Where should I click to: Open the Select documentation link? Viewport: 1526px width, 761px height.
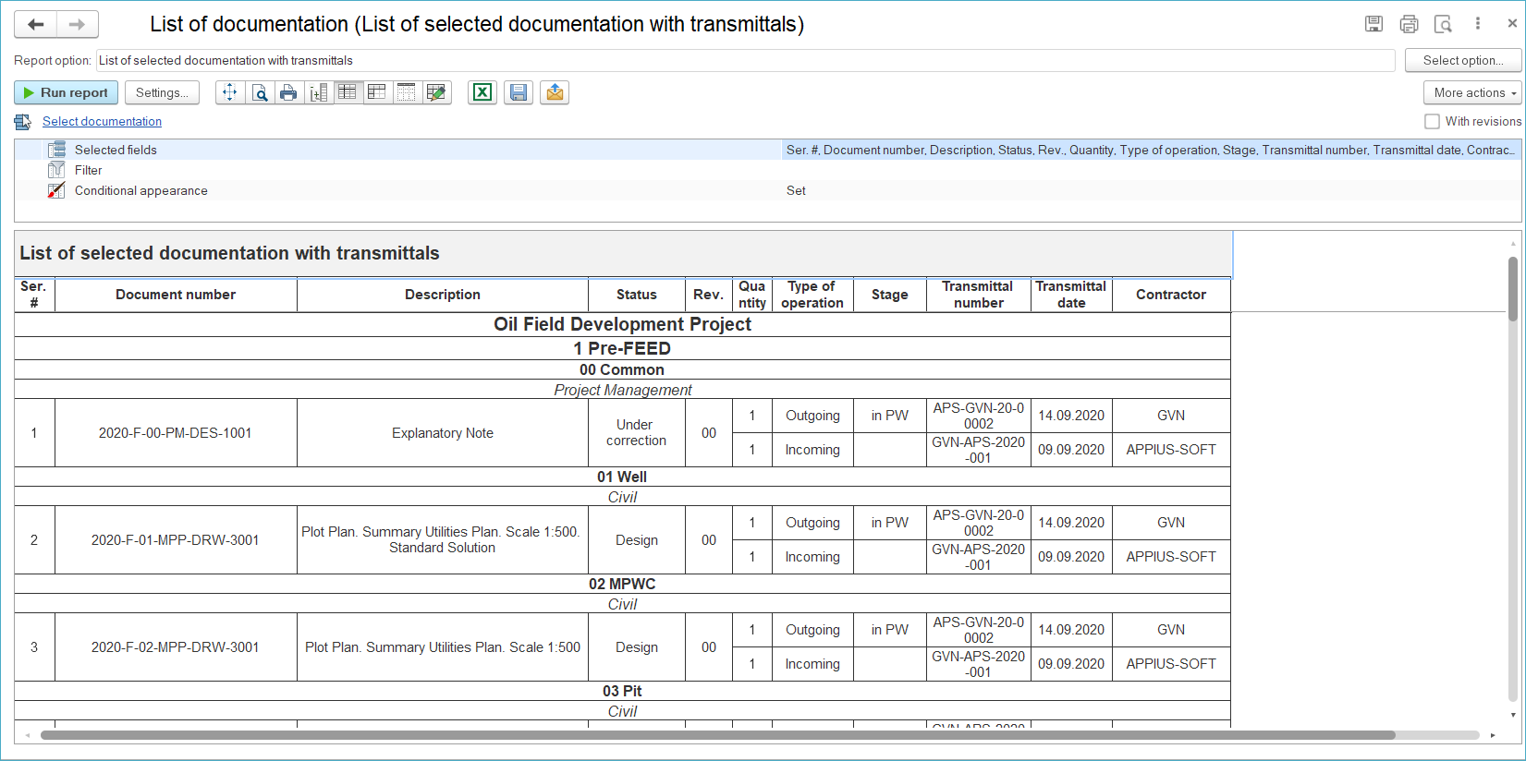point(102,121)
